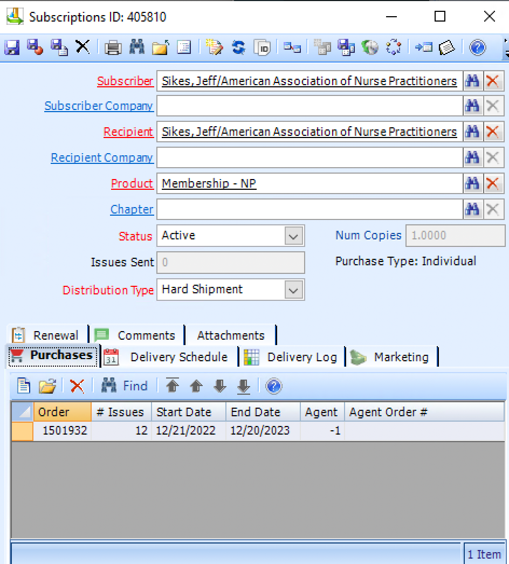
Task: Click the Subscriber Company link label
Action: tap(99, 106)
